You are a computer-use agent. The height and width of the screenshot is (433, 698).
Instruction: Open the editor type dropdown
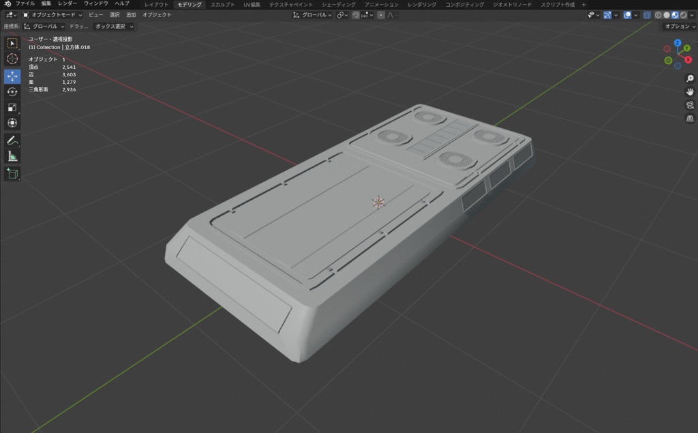[11, 15]
